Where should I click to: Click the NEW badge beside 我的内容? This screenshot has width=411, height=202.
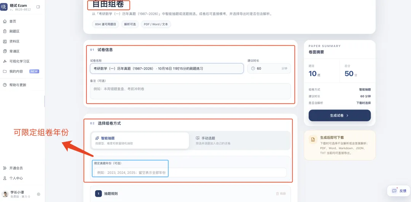coord(34,71)
